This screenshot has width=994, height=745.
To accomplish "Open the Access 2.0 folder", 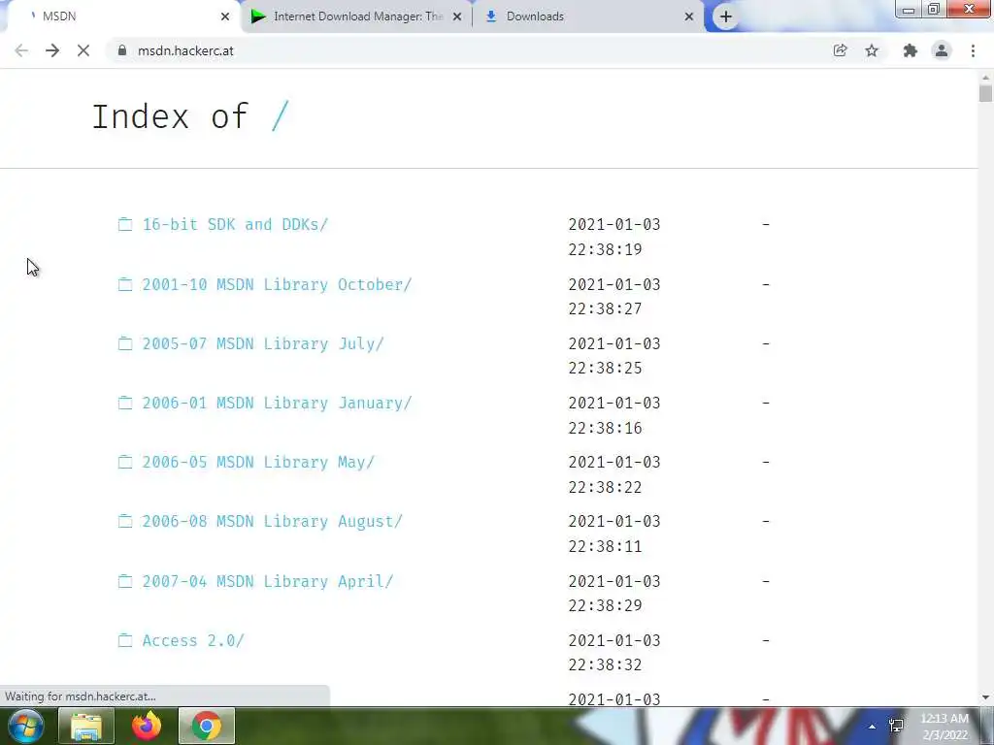I will click(193, 640).
